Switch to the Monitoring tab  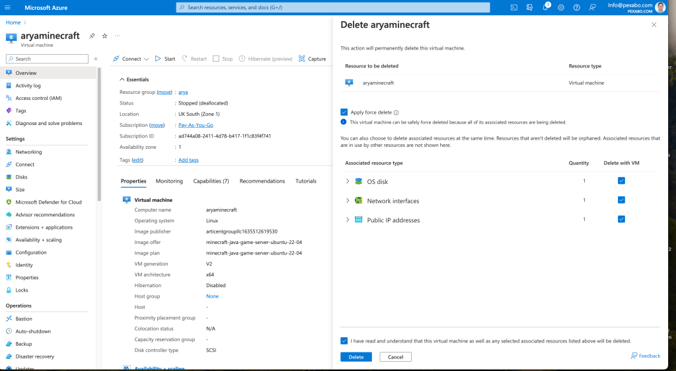click(x=169, y=181)
